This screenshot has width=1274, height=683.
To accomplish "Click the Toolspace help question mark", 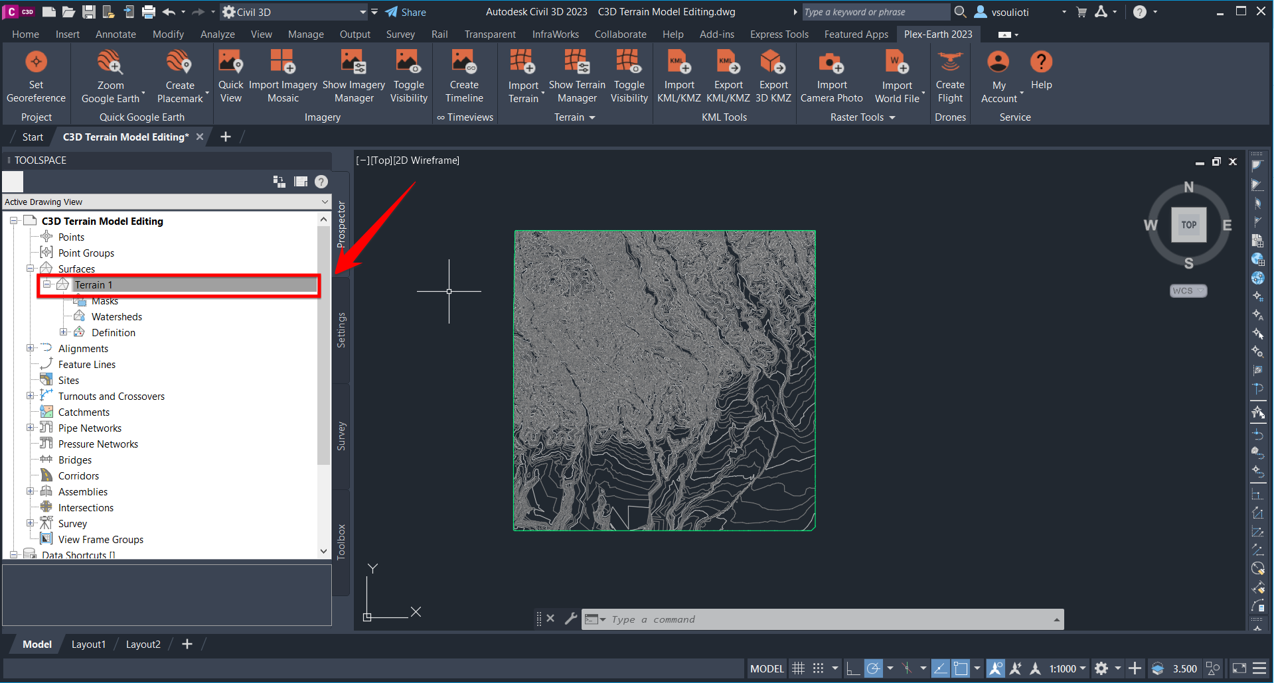I will click(x=321, y=182).
